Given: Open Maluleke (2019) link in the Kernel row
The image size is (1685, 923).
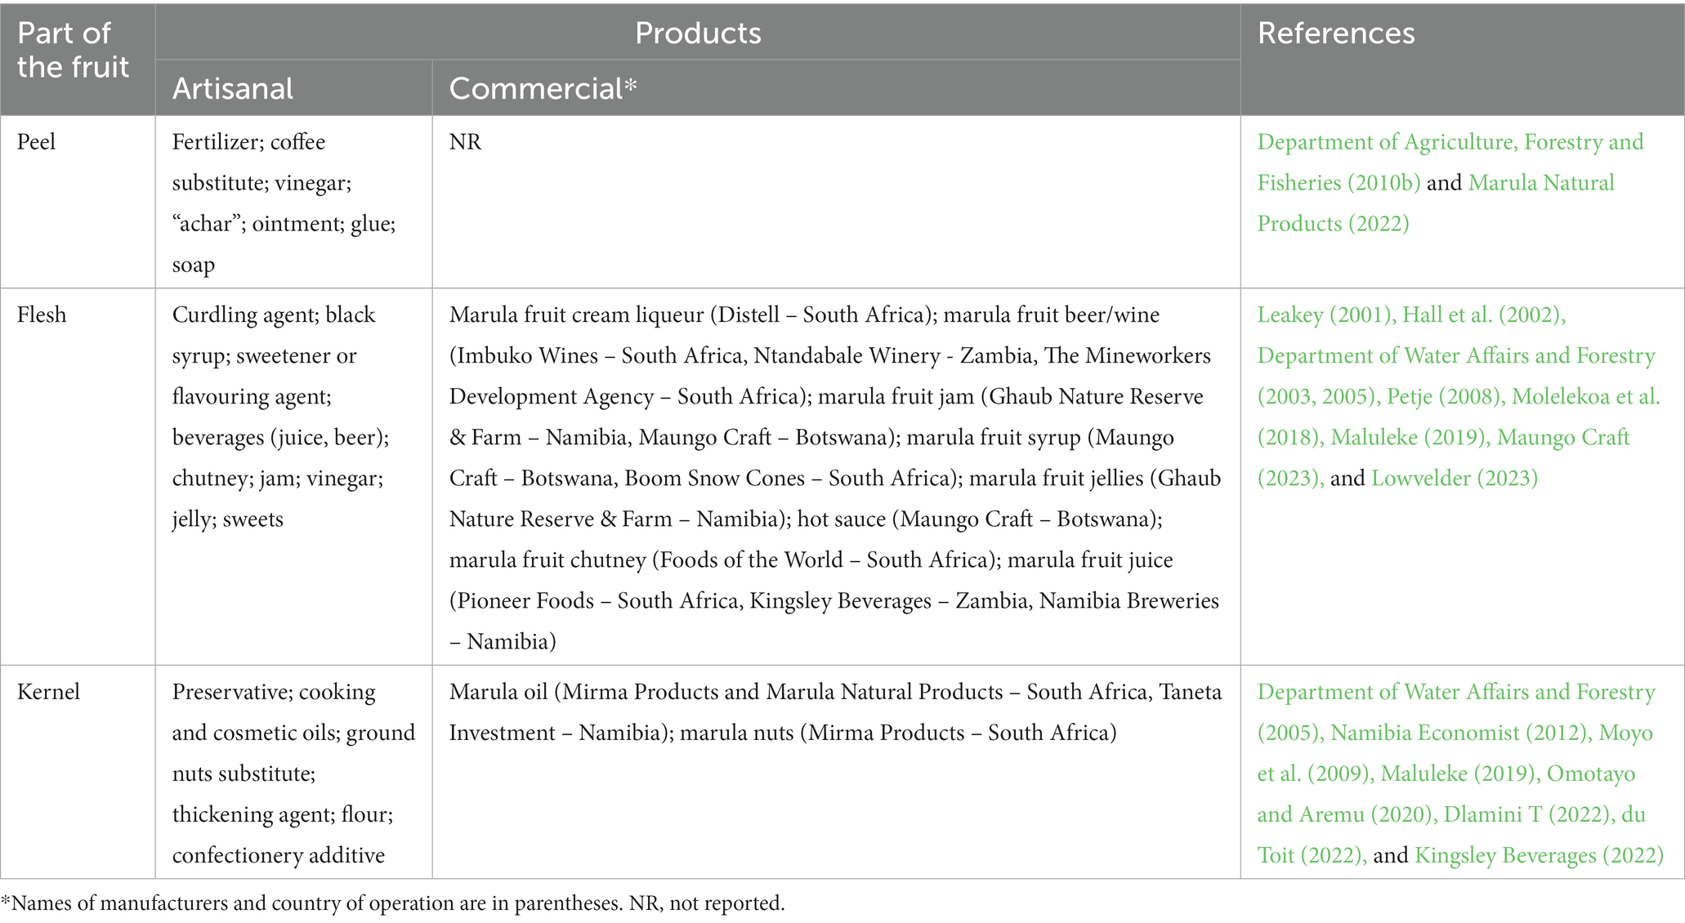Looking at the screenshot, I should tap(1459, 774).
